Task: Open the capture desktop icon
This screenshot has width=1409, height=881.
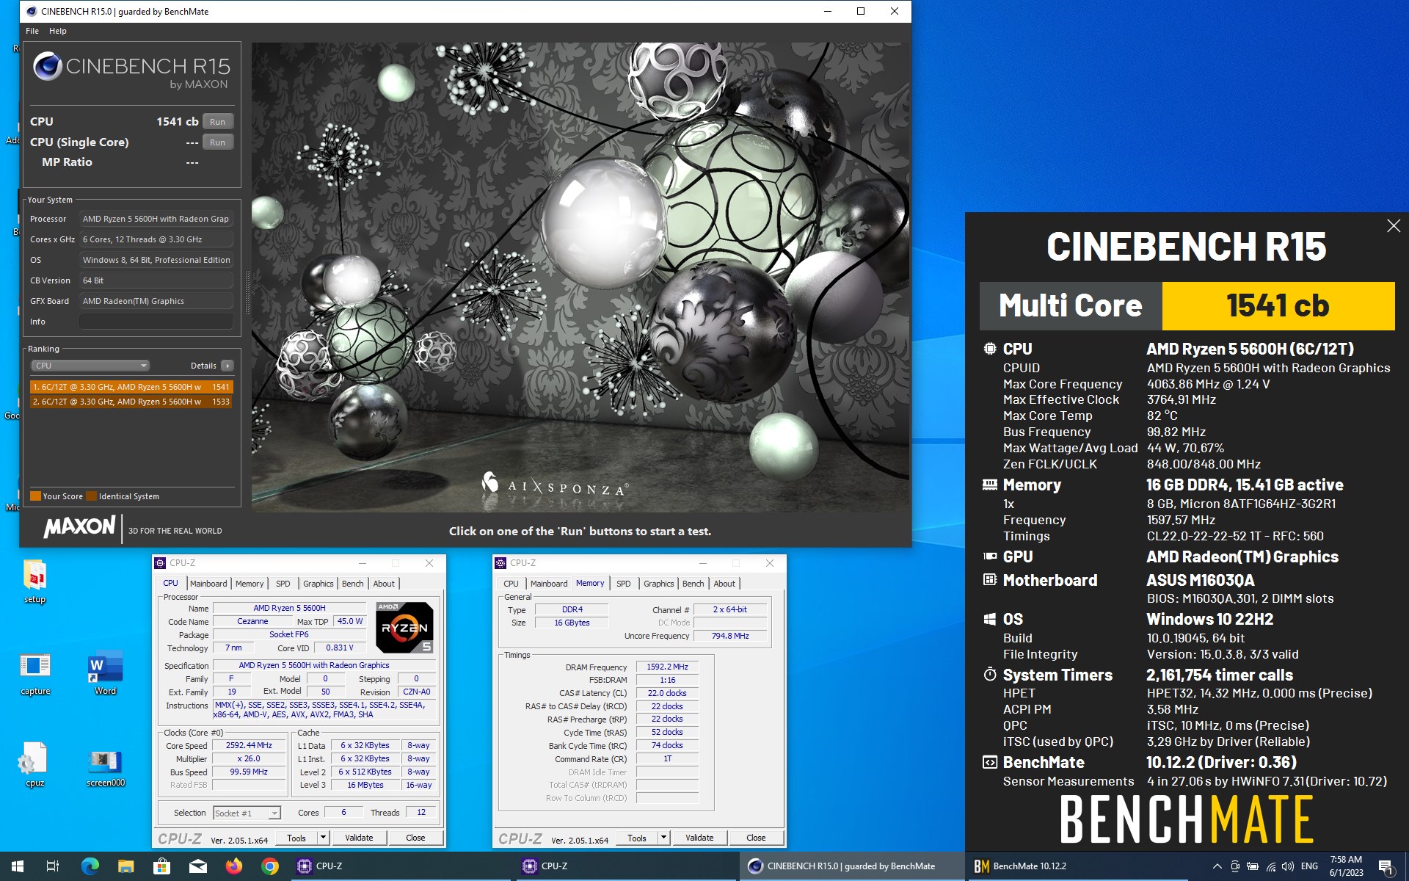Action: click(x=35, y=673)
